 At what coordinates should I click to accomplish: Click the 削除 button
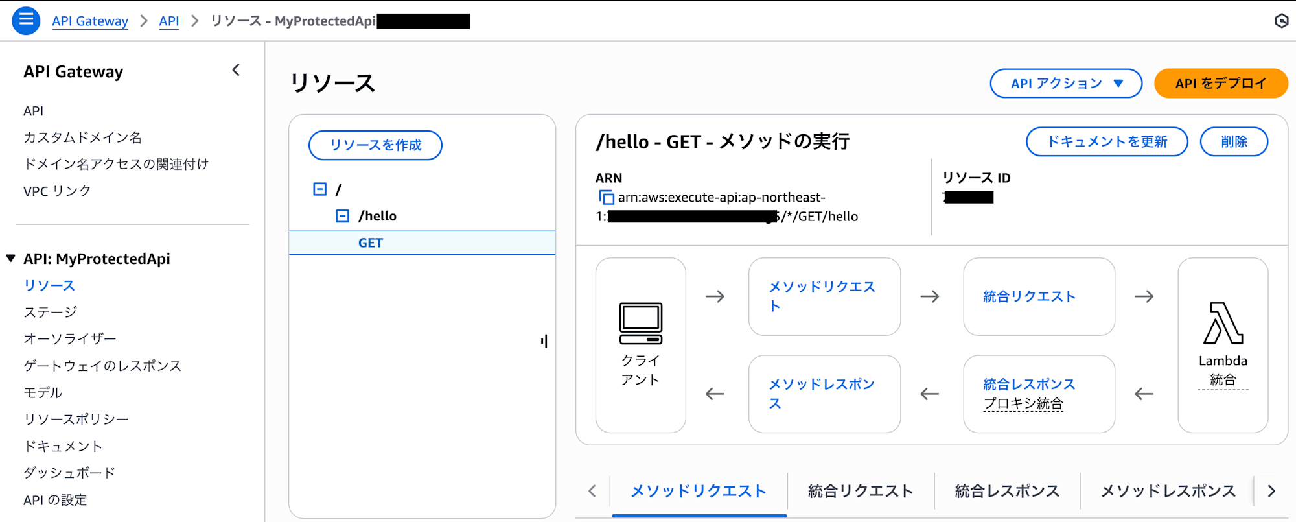[x=1234, y=141]
